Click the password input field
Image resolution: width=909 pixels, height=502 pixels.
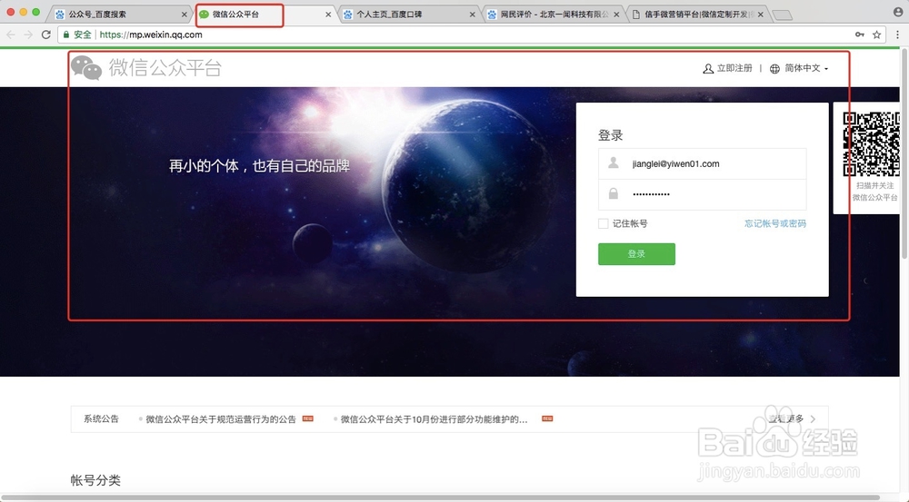pos(702,194)
